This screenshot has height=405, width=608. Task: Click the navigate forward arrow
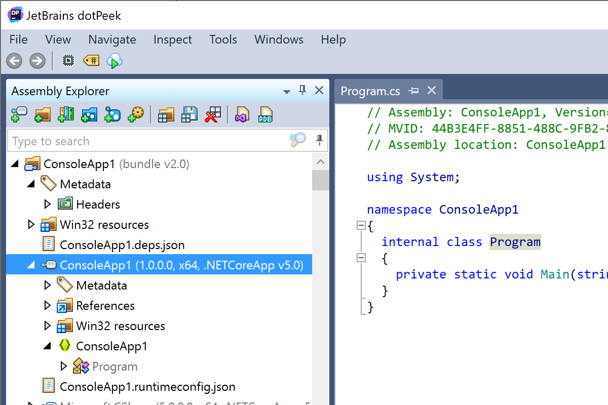37,61
